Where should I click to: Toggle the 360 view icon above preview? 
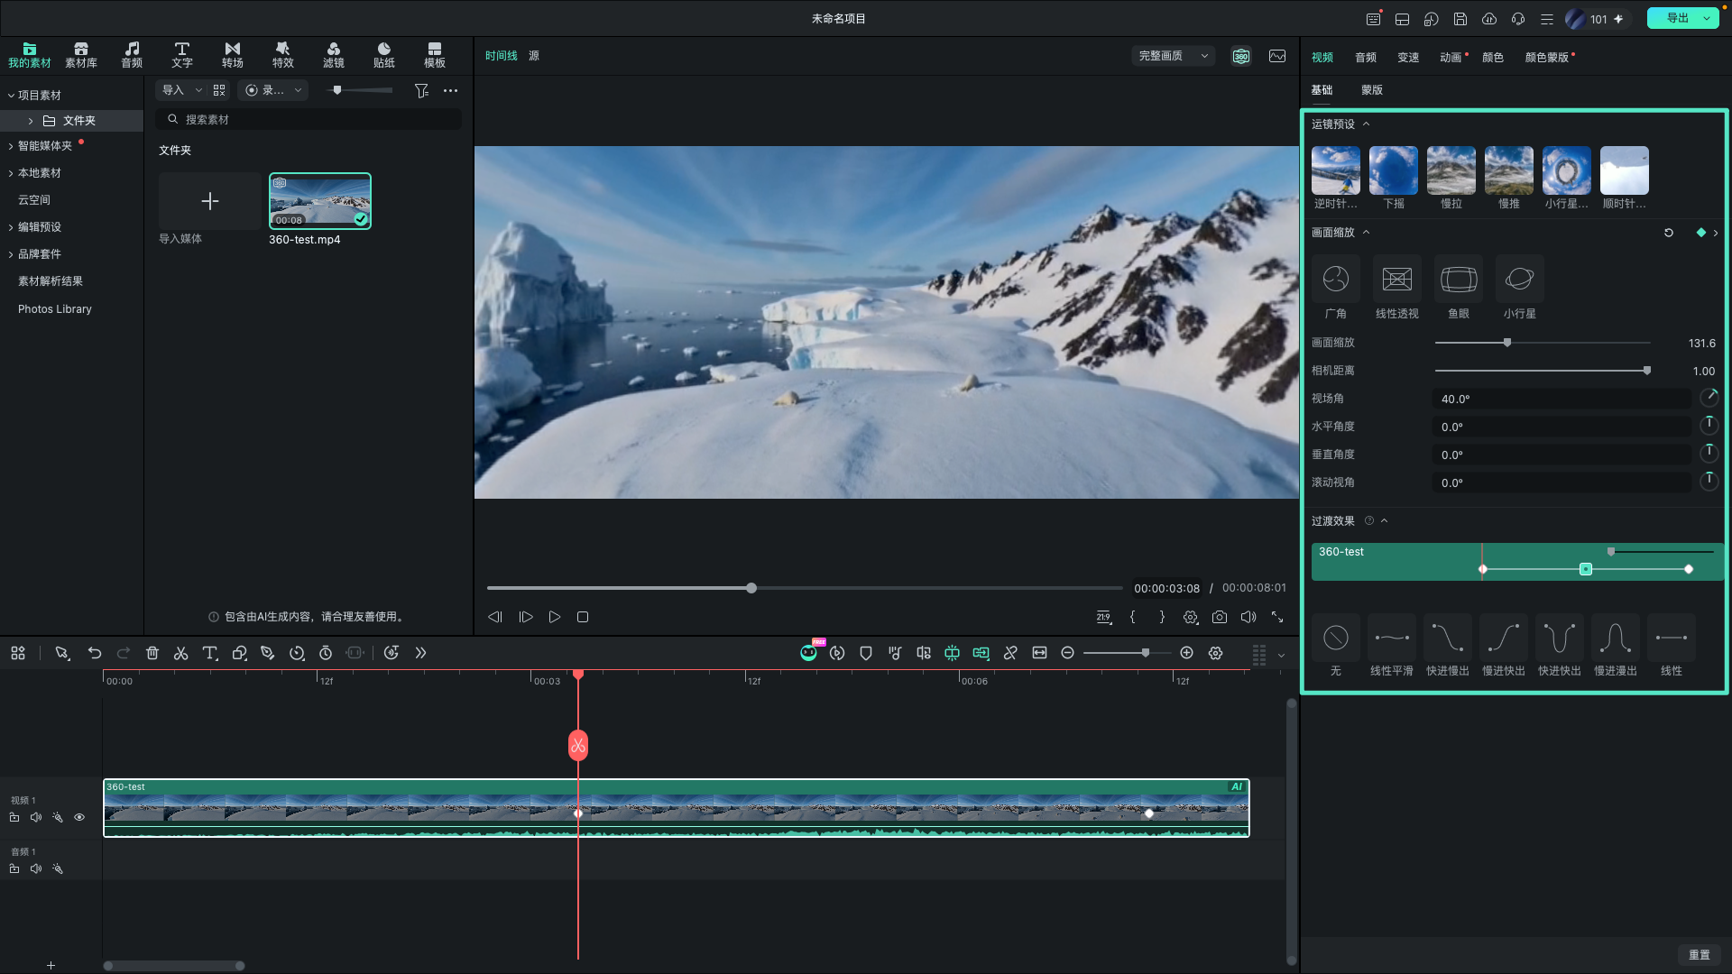tap(1241, 56)
